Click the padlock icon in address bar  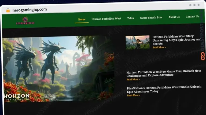pos(8,10)
